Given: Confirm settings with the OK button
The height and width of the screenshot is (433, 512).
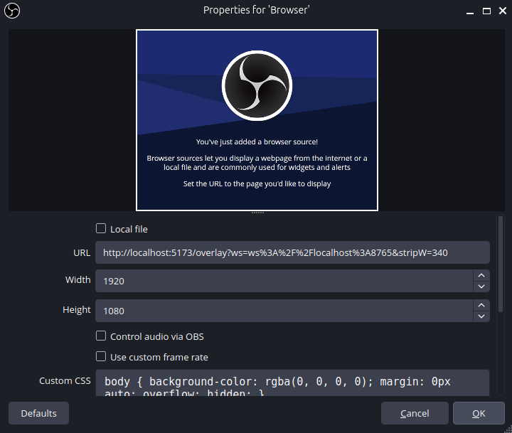Looking at the screenshot, I should 479,413.
